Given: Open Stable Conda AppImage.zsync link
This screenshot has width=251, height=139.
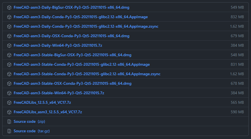Looking at the screenshot, I should (x=87, y=74).
